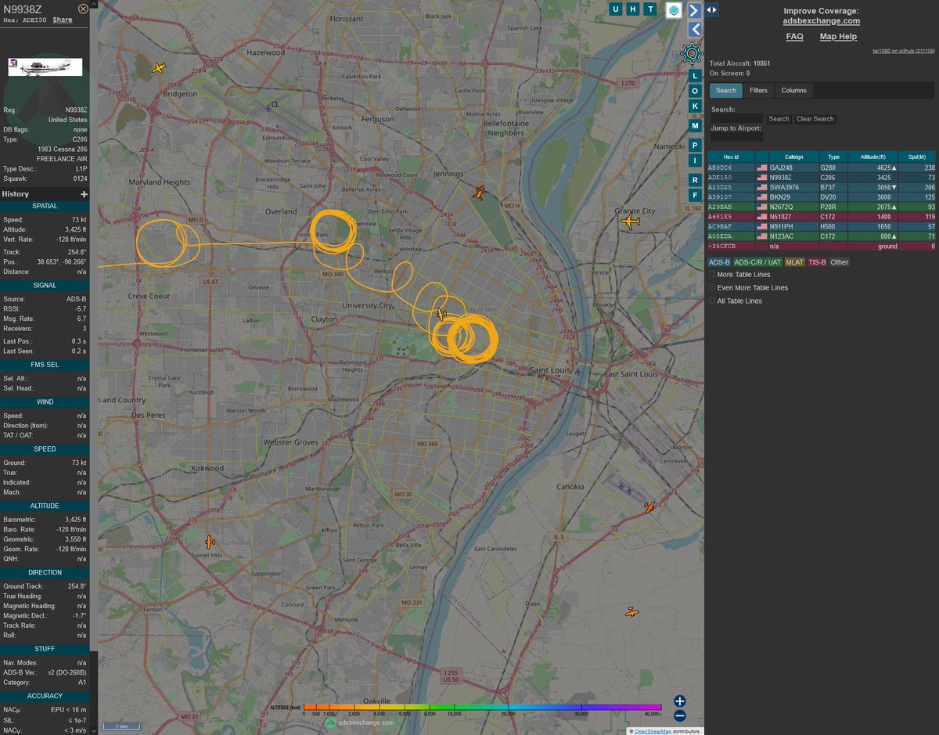Switch to the Filters tab

(x=758, y=91)
